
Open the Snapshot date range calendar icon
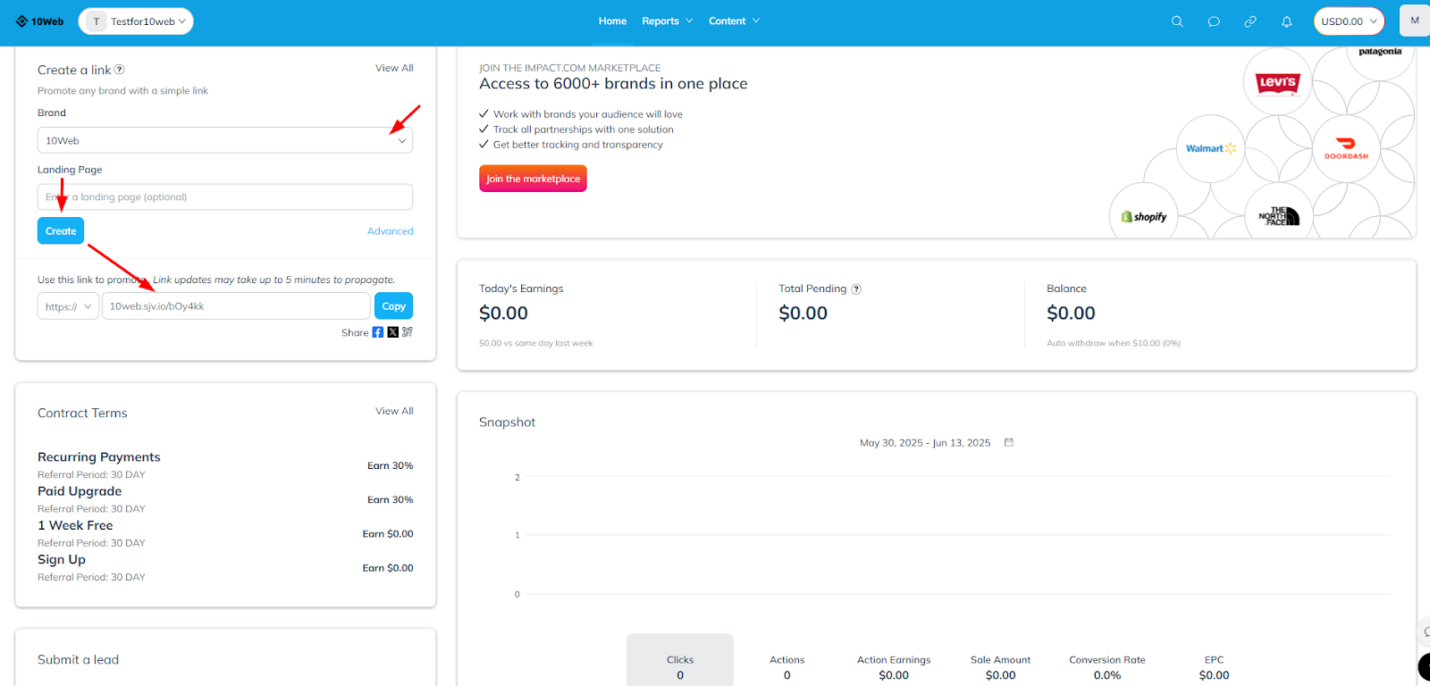coord(1009,442)
